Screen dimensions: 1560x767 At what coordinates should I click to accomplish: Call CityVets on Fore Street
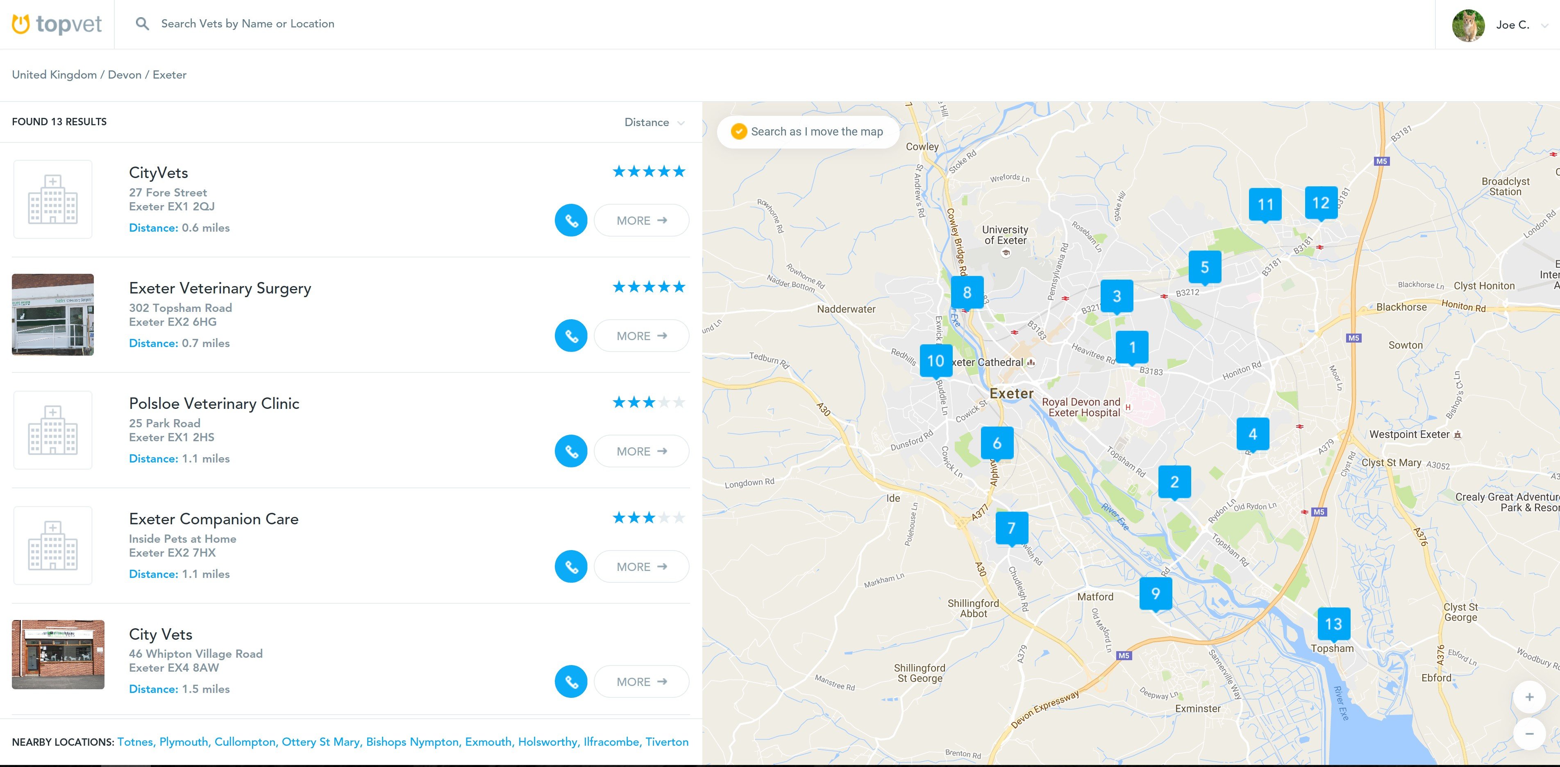coord(571,220)
